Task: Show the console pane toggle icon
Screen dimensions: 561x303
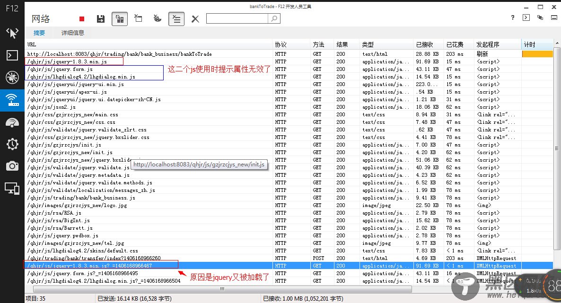Action: coord(526,17)
